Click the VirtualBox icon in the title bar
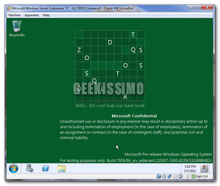Viewport: 220px width, 186px height. (9, 8)
